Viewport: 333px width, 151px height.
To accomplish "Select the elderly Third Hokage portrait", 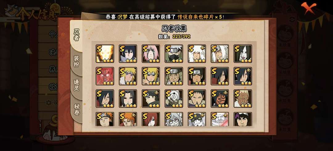I will pyautogui.click(x=174, y=76).
